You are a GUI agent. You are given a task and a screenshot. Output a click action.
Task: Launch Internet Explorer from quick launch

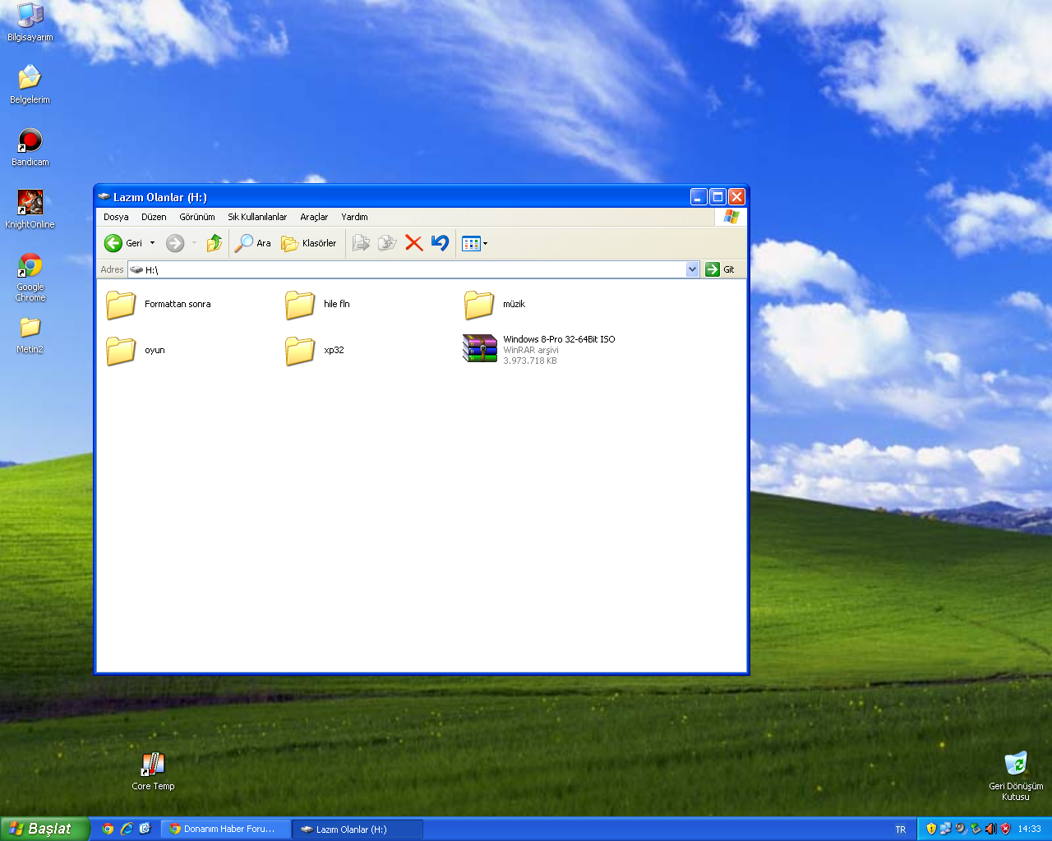[127, 829]
